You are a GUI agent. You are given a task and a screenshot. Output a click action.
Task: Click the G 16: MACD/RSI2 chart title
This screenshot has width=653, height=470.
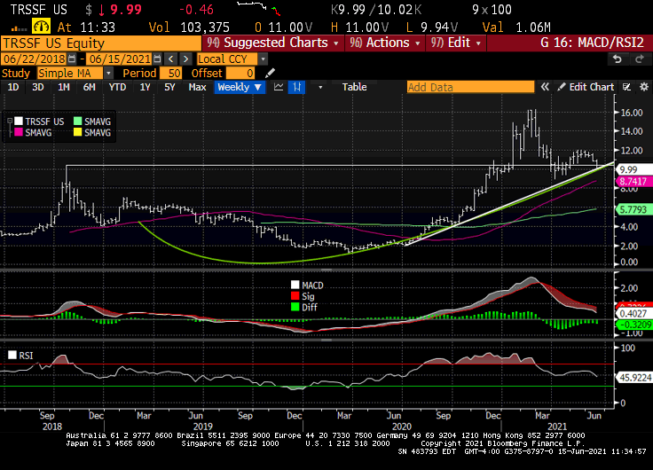tap(592, 43)
